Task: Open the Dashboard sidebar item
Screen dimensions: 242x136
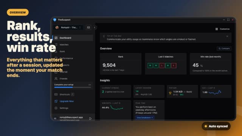Action: click(73, 38)
